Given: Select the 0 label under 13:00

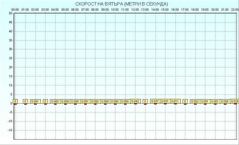Looking at the screenshot, I should [x=145, y=101].
